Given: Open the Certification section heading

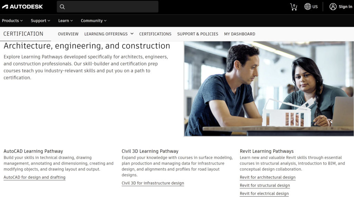Looking at the screenshot, I should [23, 34].
